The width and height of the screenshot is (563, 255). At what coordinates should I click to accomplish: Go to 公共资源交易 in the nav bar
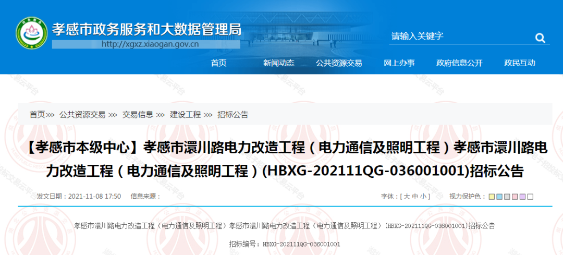[x=339, y=63]
